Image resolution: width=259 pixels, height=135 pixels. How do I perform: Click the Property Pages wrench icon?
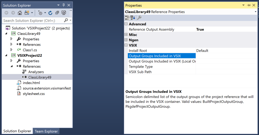point(139,18)
